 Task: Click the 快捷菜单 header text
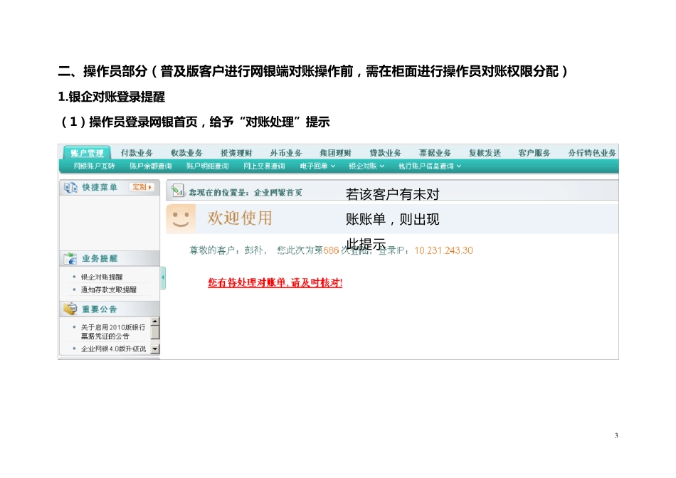click(x=100, y=187)
